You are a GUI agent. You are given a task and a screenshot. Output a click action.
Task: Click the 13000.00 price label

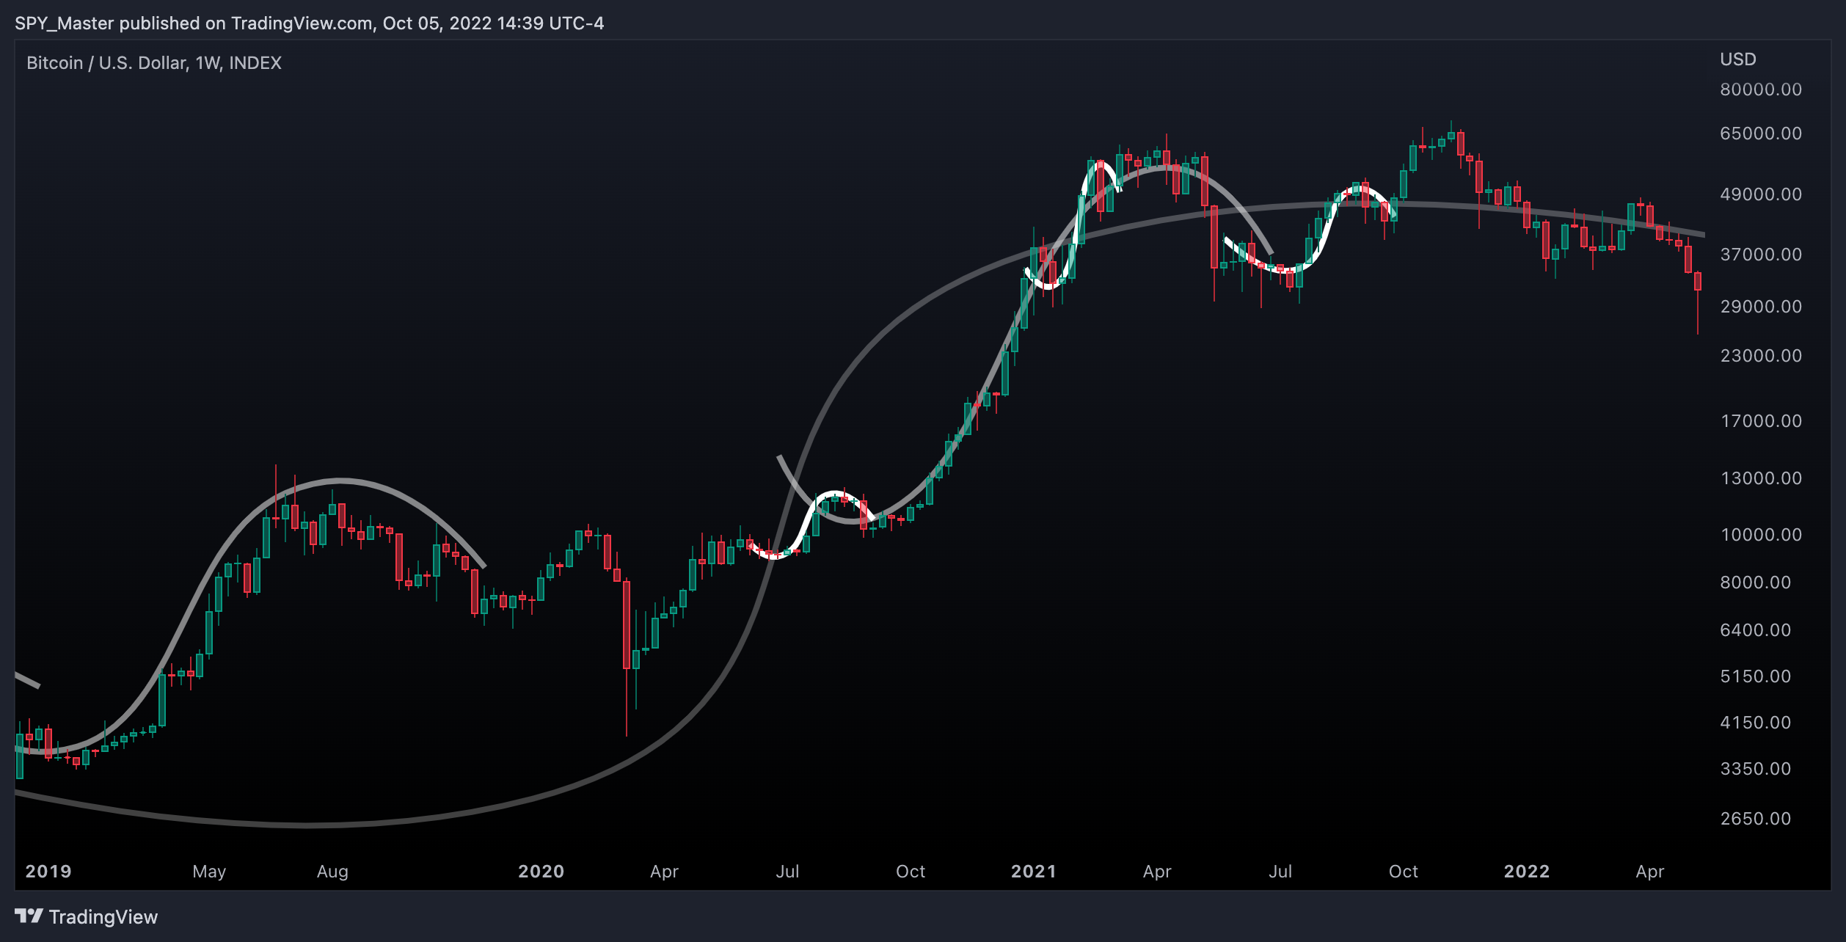point(1761,478)
